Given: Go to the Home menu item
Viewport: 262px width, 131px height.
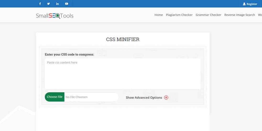Looking at the screenshot, I should (x=159, y=15).
